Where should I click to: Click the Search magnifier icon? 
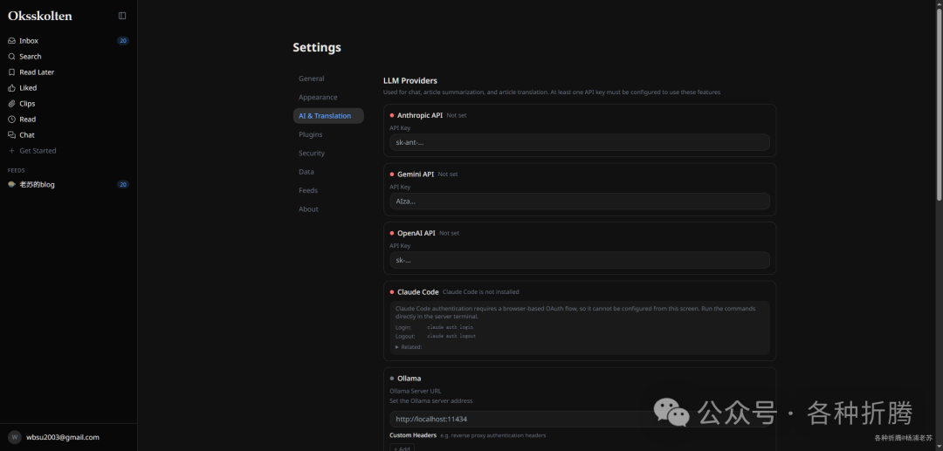point(11,57)
